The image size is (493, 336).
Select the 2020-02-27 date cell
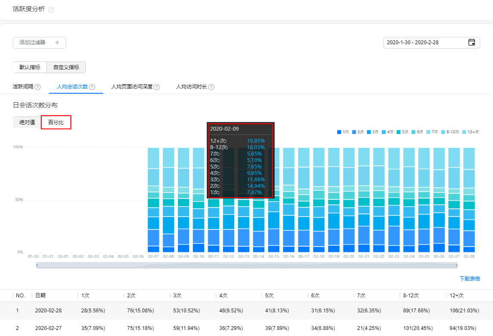(x=49, y=328)
